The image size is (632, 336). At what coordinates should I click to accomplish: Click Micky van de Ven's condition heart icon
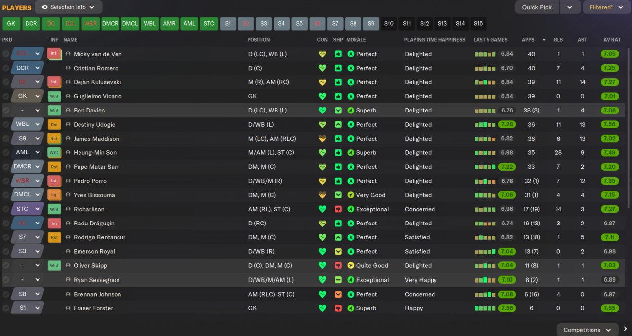tap(322, 54)
